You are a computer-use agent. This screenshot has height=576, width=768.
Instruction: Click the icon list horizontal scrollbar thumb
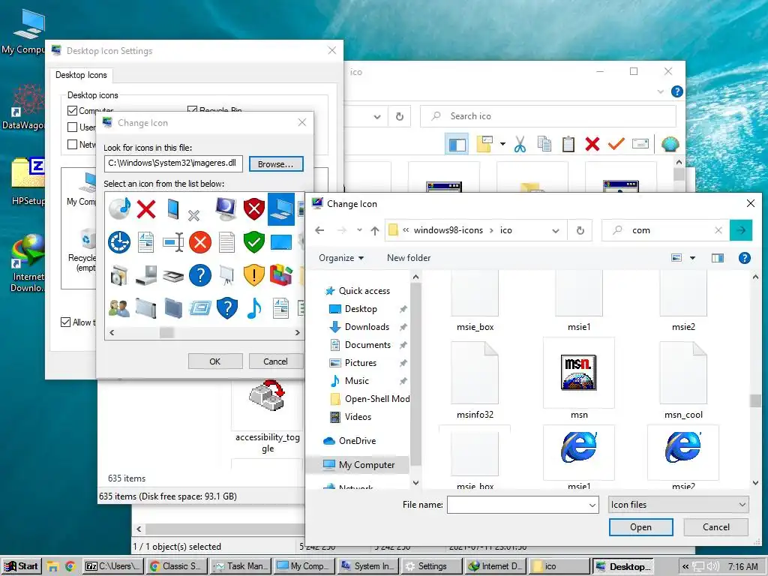[166, 332]
